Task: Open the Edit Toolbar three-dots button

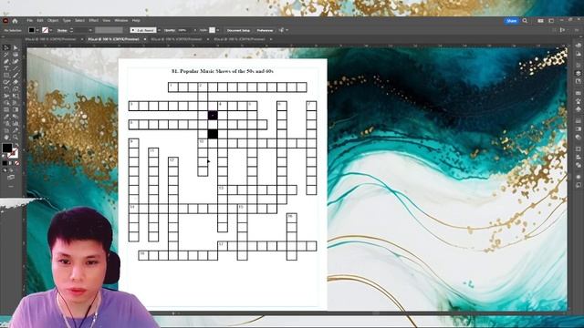Action: coord(11,186)
